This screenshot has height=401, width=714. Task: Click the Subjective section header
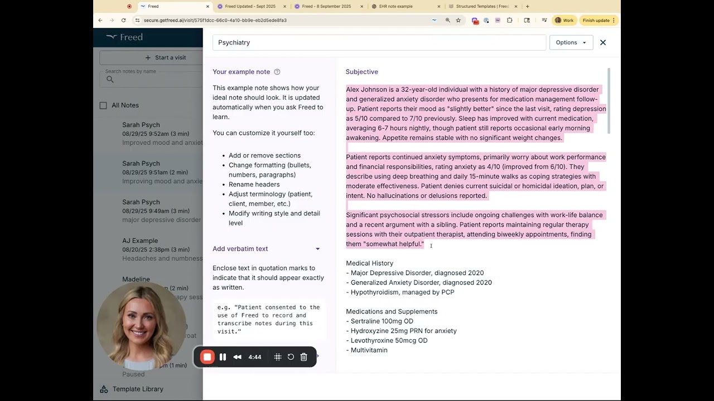[x=362, y=72]
